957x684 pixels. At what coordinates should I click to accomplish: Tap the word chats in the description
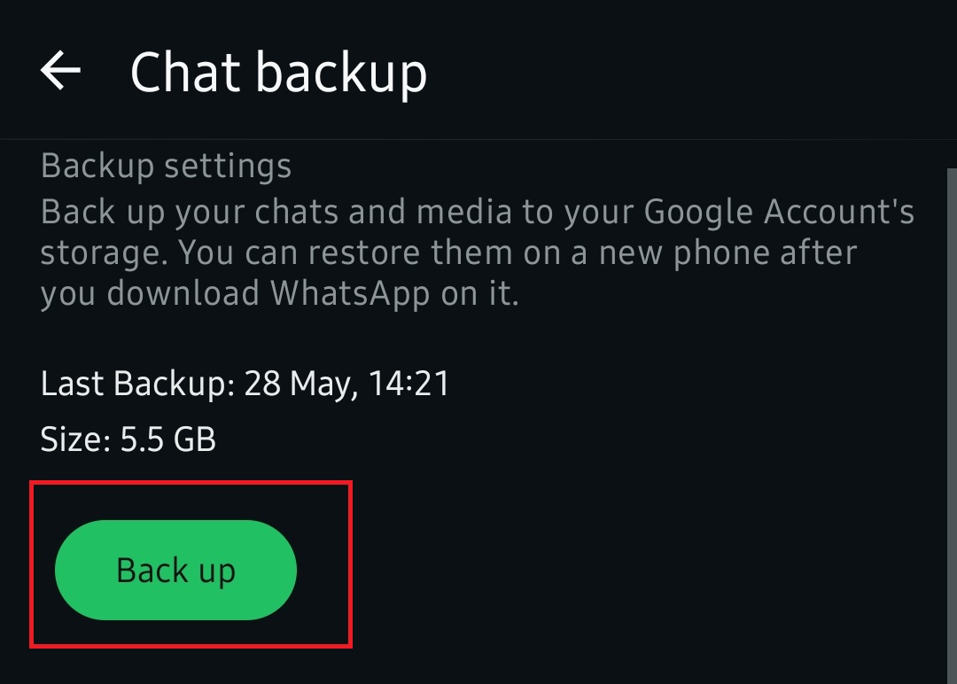302,213
